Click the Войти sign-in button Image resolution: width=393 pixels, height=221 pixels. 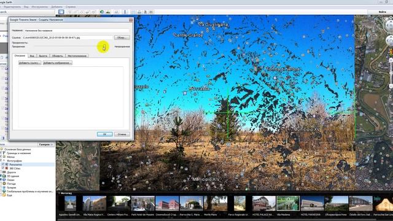pos(383,12)
